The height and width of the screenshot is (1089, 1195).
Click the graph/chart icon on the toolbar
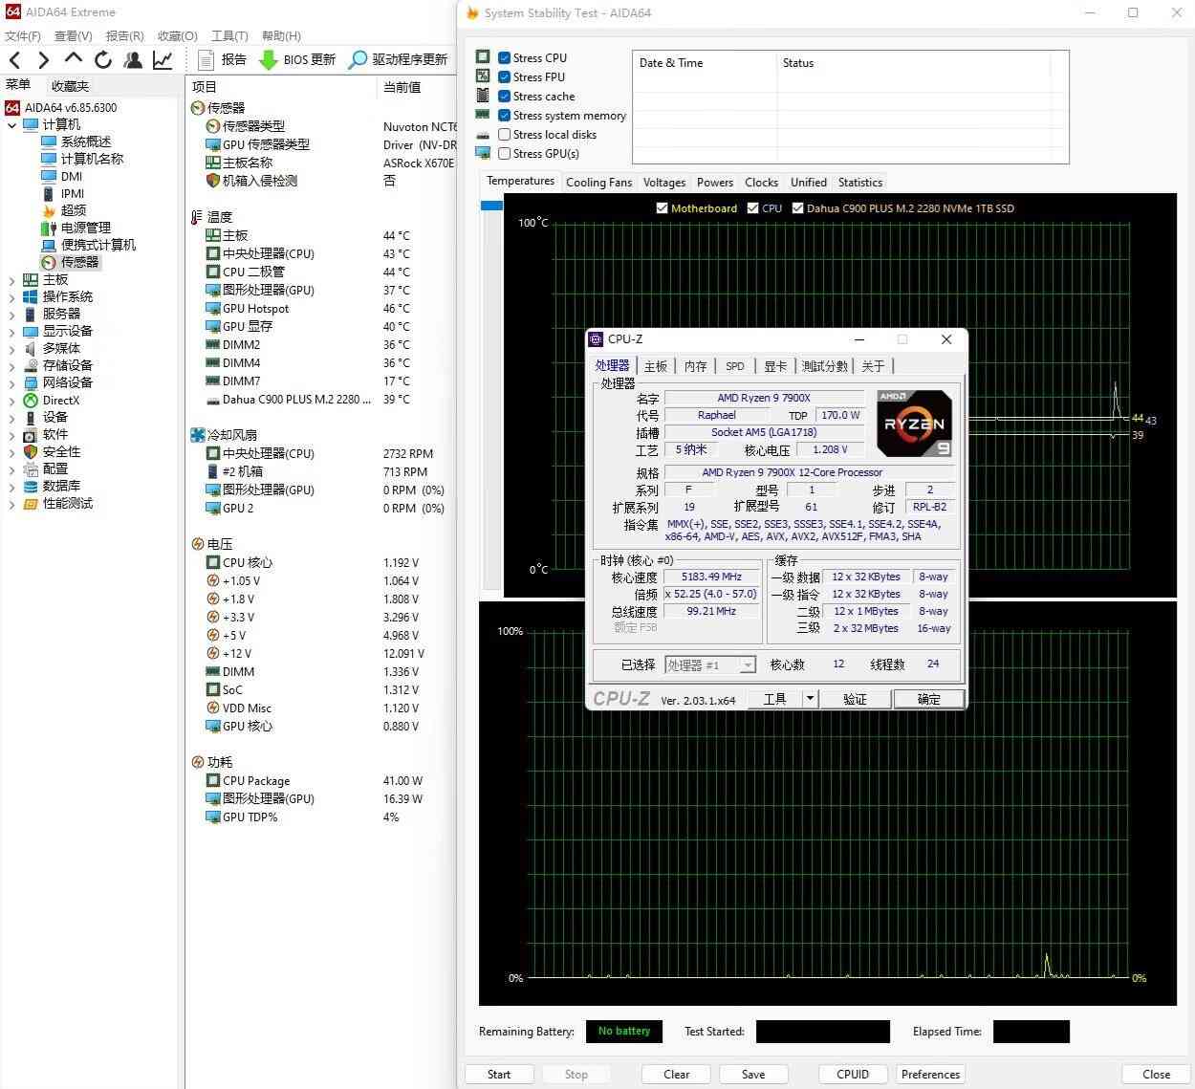pos(163,59)
